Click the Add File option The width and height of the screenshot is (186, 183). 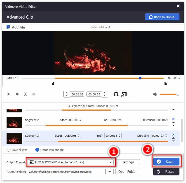tap(16, 27)
